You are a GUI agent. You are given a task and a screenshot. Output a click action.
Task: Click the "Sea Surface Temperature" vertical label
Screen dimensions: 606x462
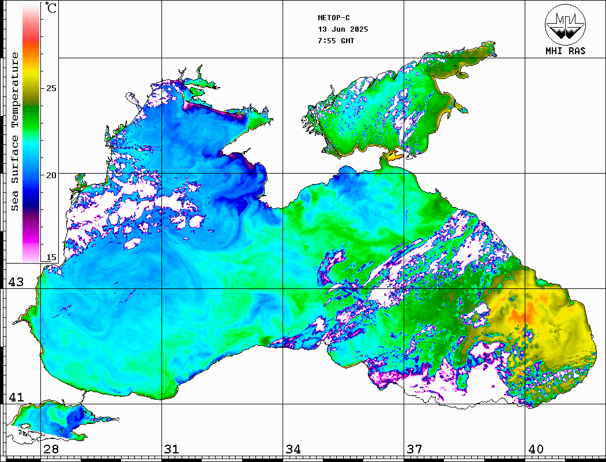coord(14,132)
